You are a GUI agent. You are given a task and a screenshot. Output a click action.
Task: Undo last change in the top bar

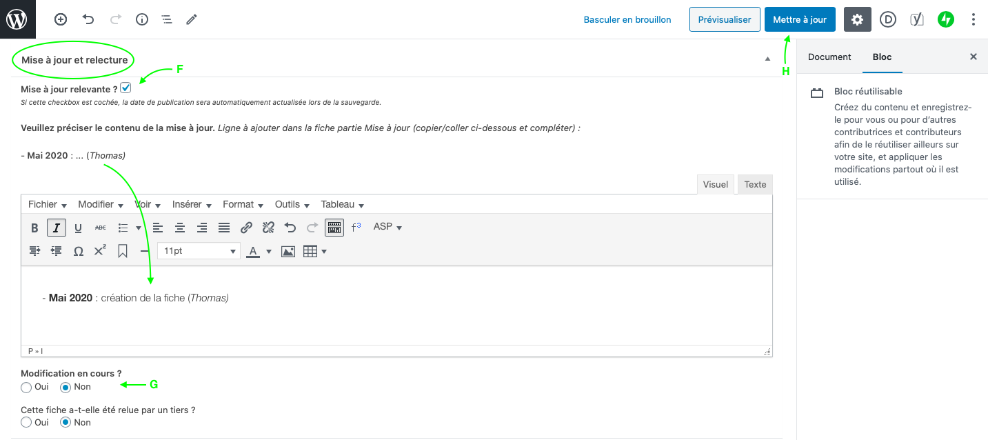point(88,19)
